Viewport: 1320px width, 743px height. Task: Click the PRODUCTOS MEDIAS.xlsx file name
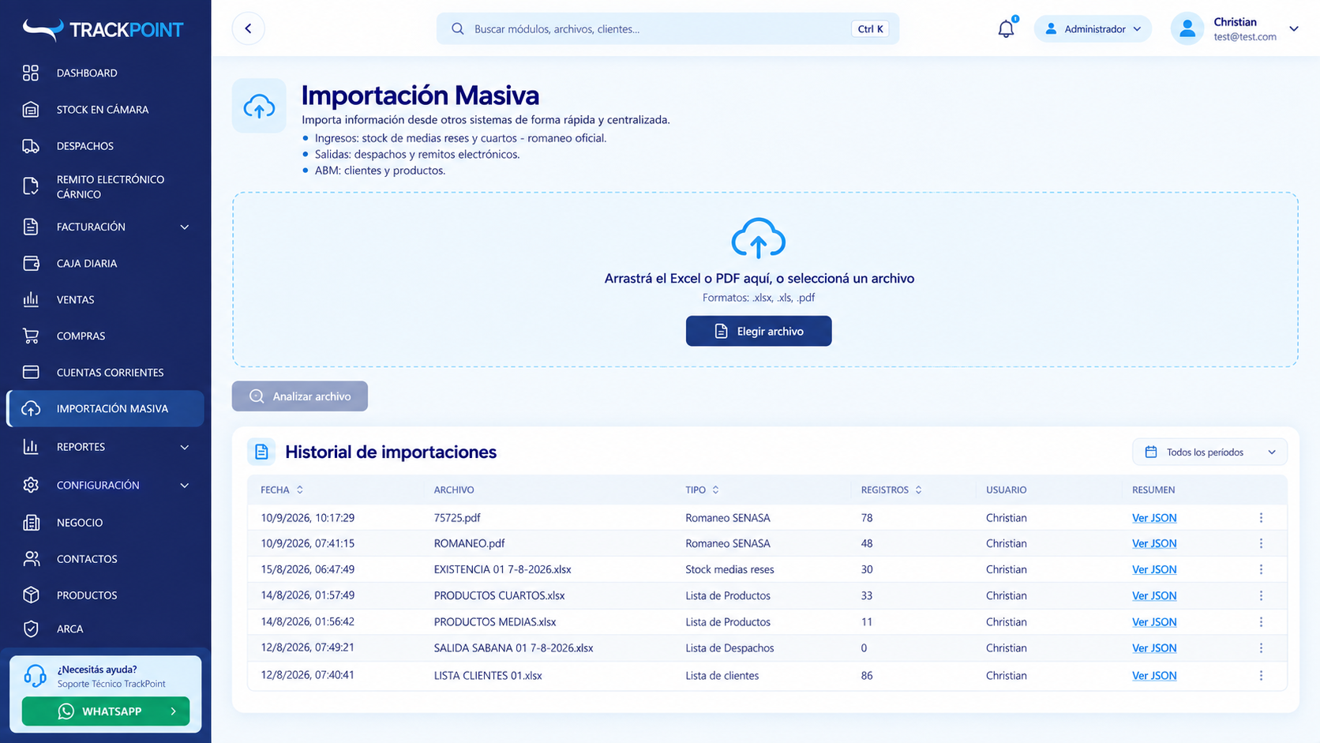point(495,621)
